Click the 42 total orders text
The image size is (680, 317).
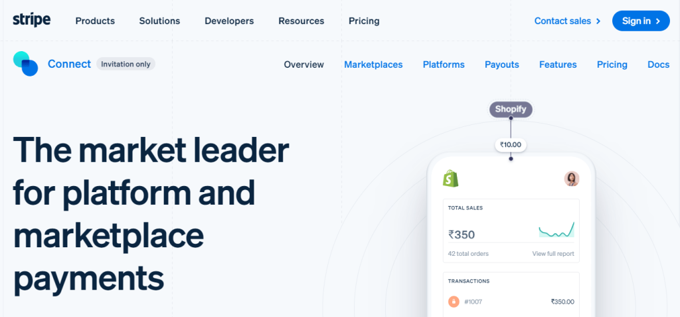point(468,254)
